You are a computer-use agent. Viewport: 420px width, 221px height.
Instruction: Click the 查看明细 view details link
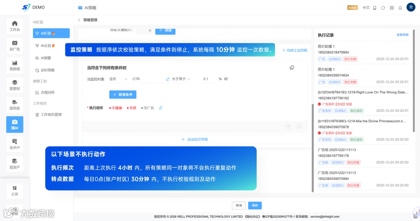point(402,35)
